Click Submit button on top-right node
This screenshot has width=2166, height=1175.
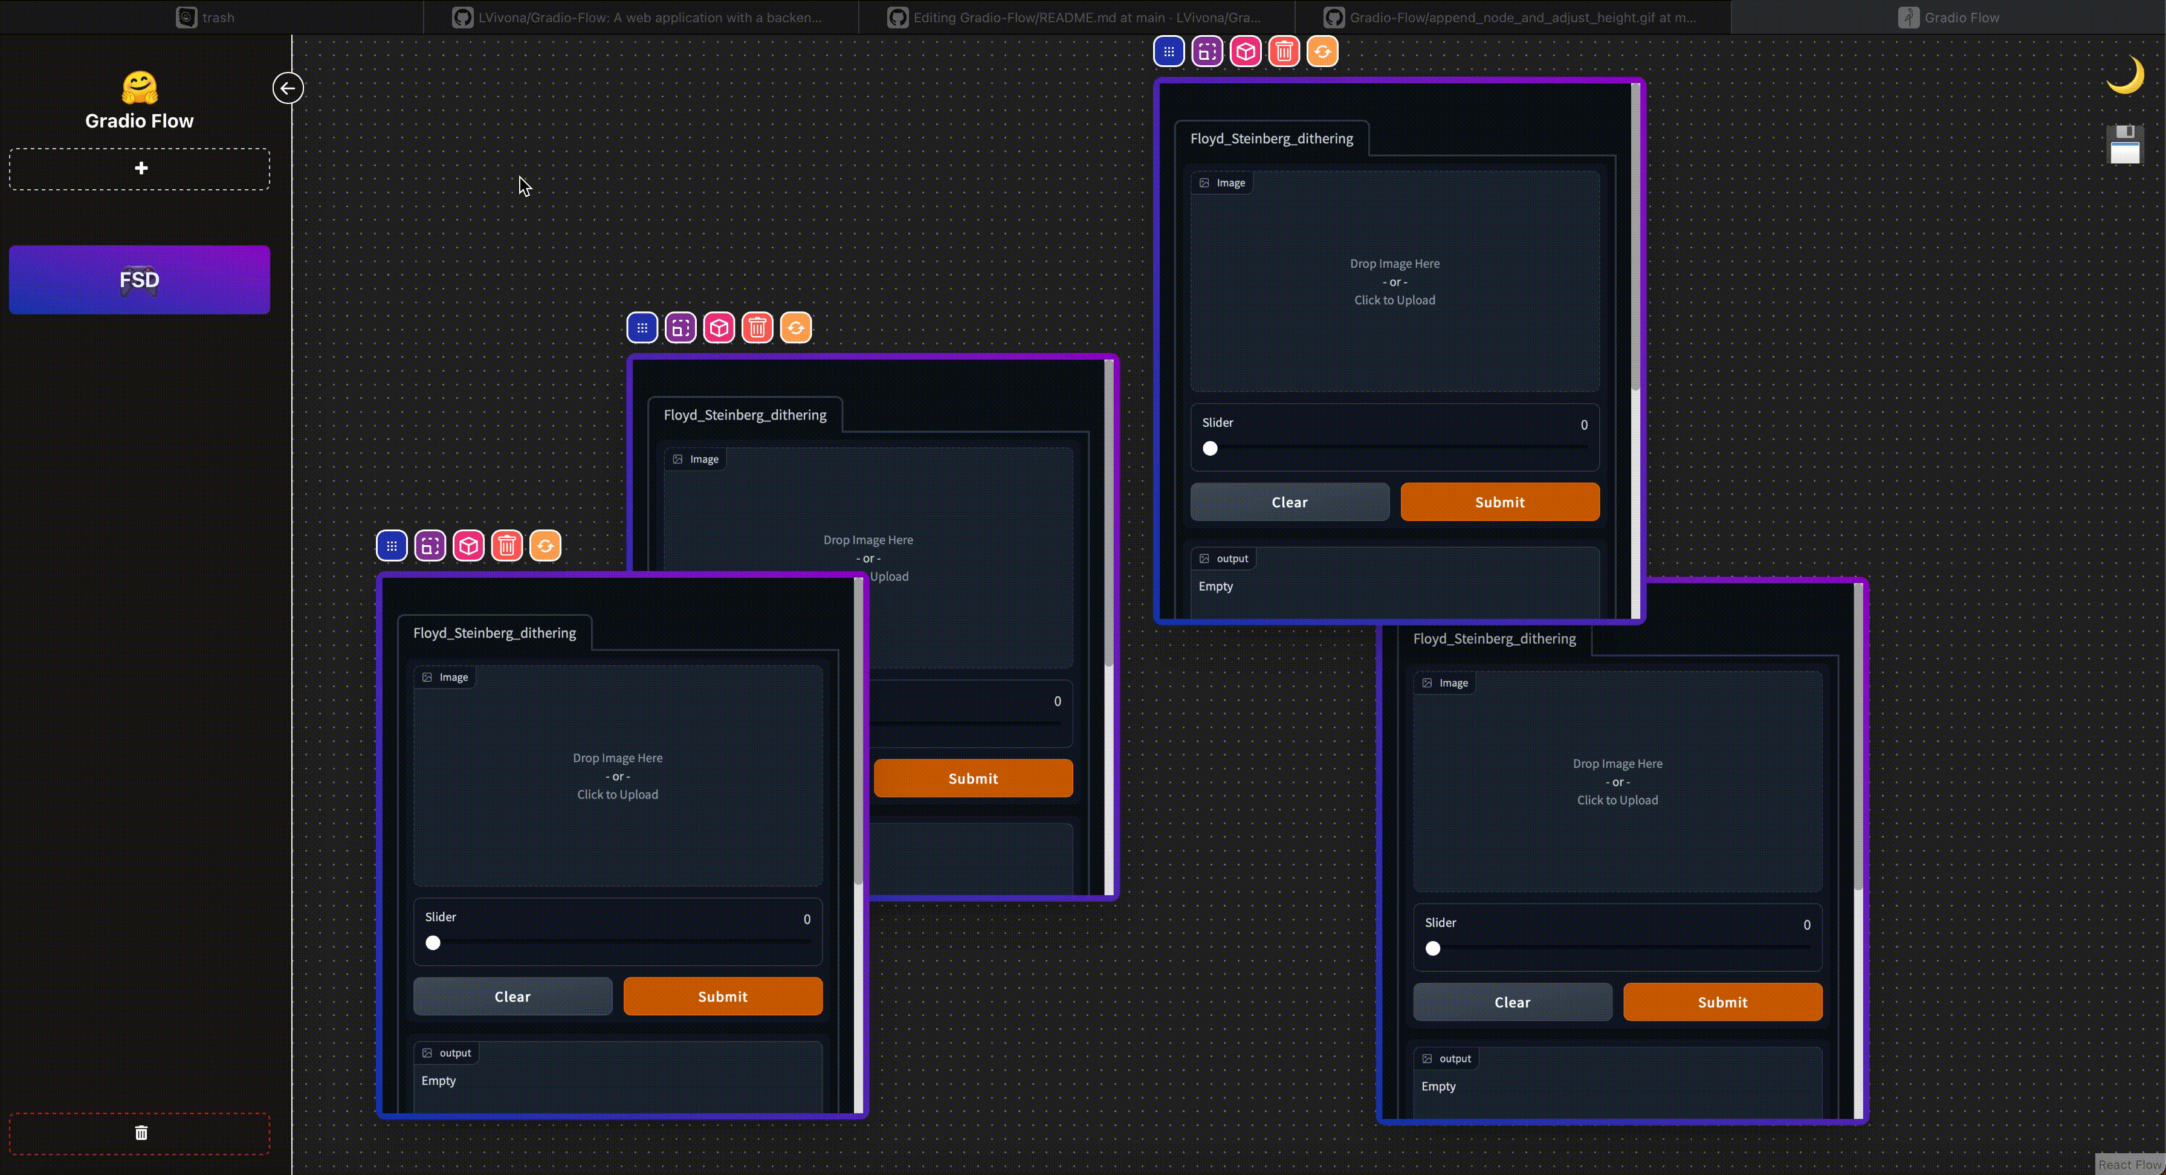[x=1499, y=500]
